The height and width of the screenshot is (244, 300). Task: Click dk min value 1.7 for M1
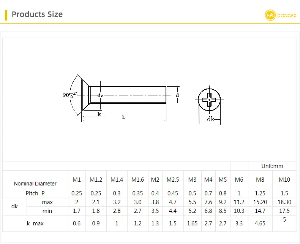(x=77, y=211)
